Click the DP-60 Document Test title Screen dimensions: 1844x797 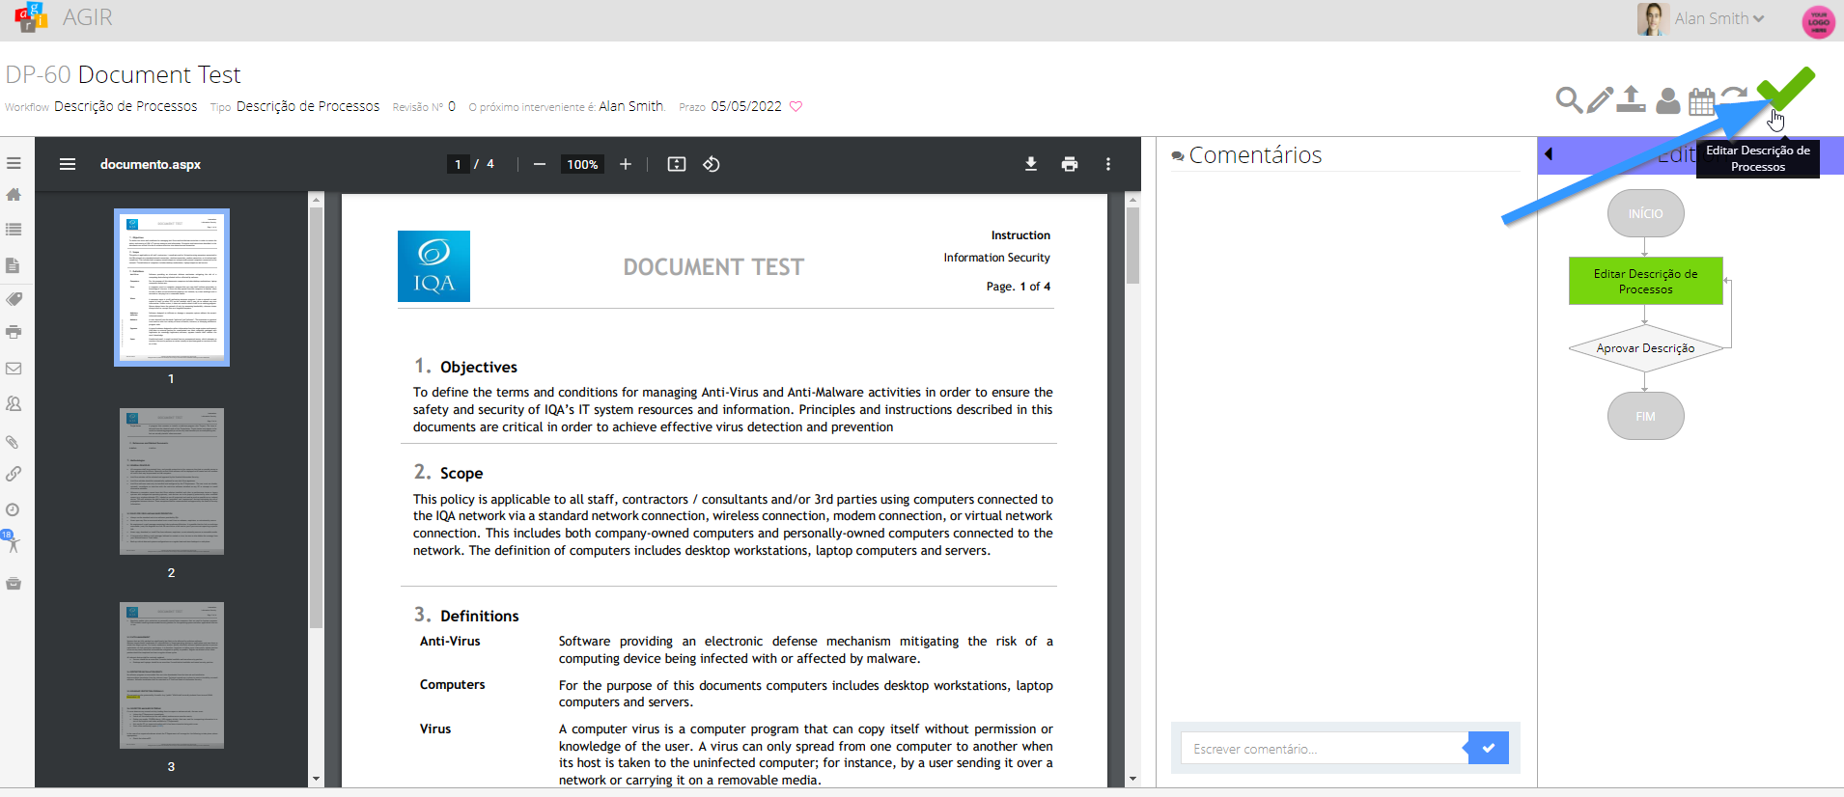123,74
